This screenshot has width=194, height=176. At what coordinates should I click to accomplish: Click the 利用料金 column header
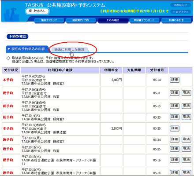click(111, 70)
